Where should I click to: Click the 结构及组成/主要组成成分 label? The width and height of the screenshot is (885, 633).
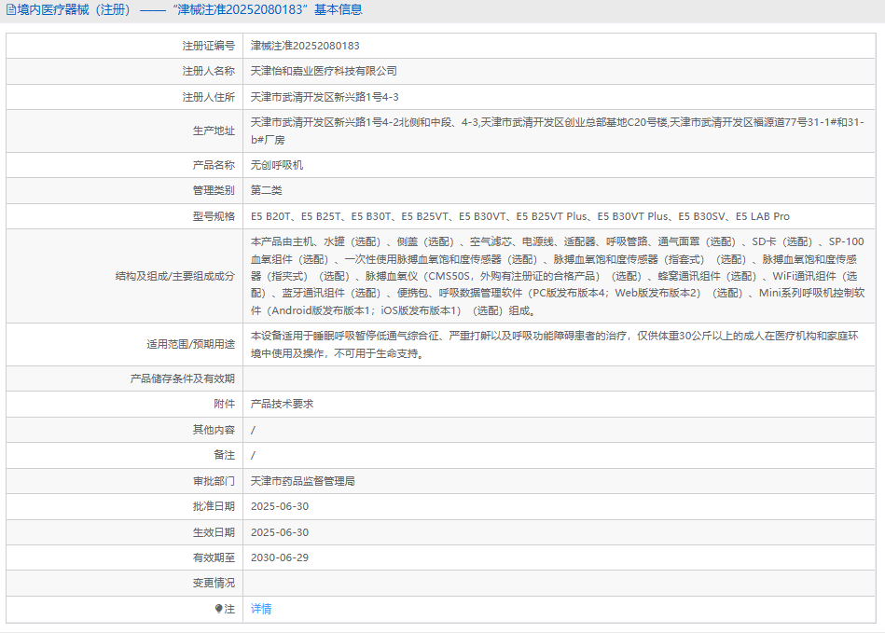(x=175, y=276)
